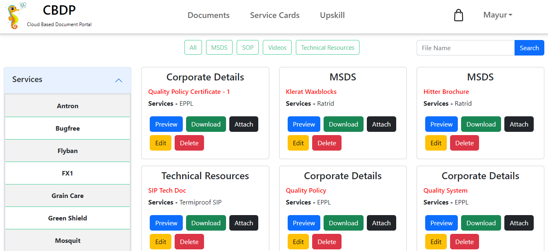Apply the Technical Resources filter
The height and width of the screenshot is (251, 548).
pyautogui.click(x=328, y=47)
